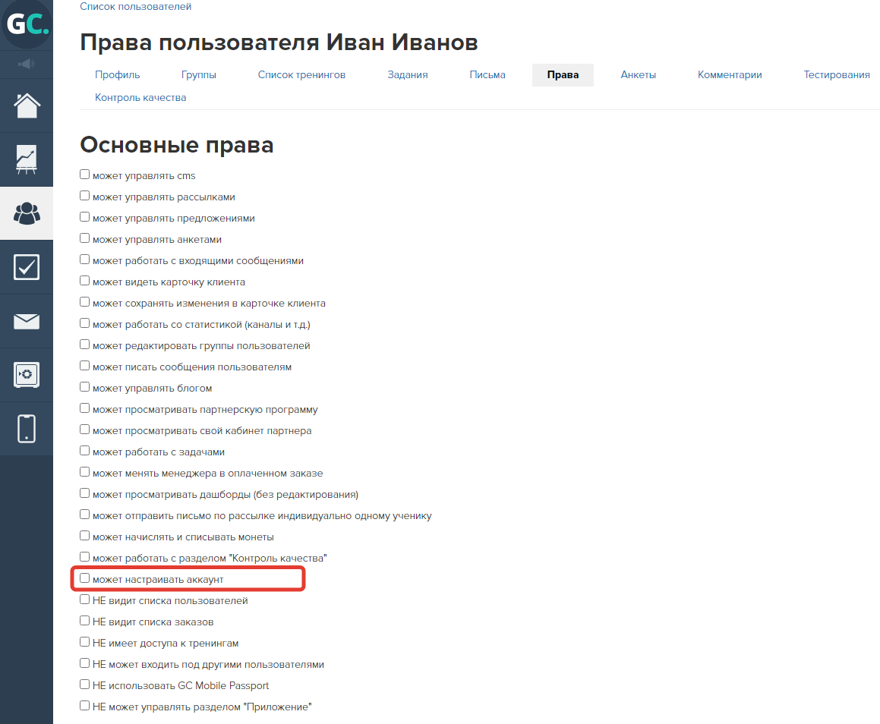Open the chart training sidebar icon
The image size is (880, 724).
click(27, 159)
